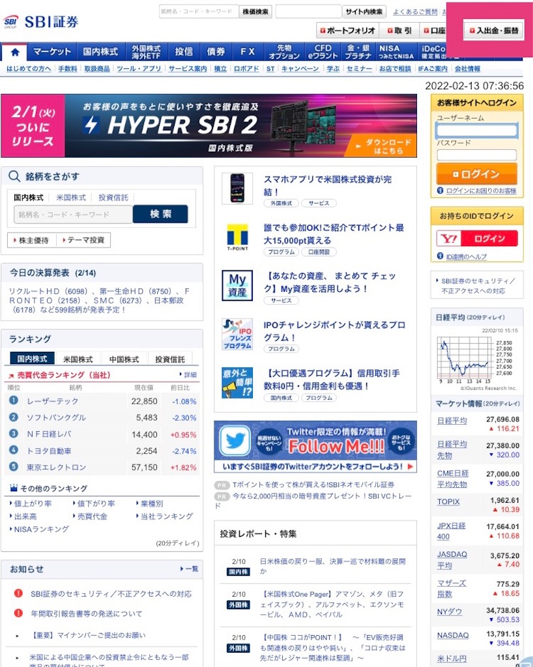533x667 pixels.
Task: Open TOPIX market link
Action: pyautogui.click(x=448, y=502)
